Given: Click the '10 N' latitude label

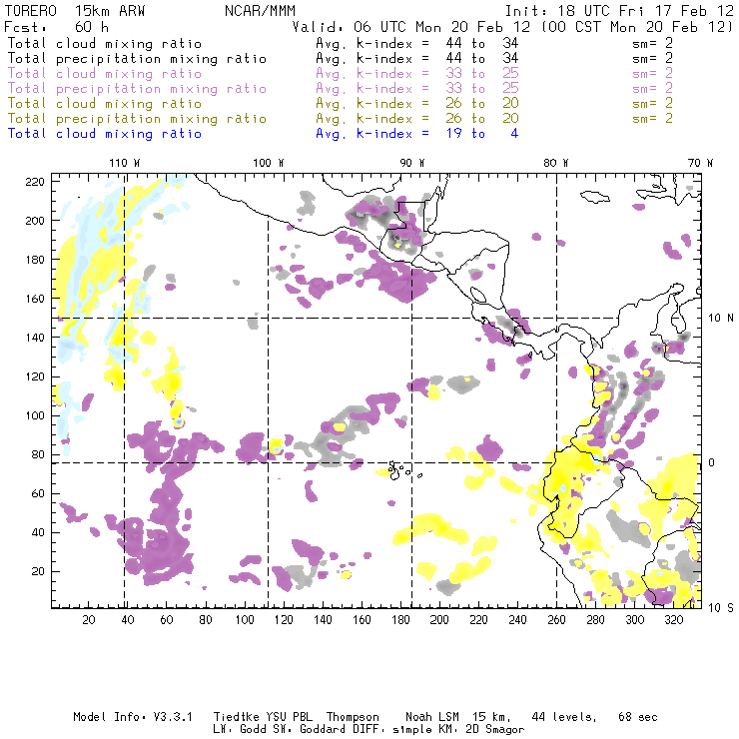Looking at the screenshot, I should (x=721, y=319).
